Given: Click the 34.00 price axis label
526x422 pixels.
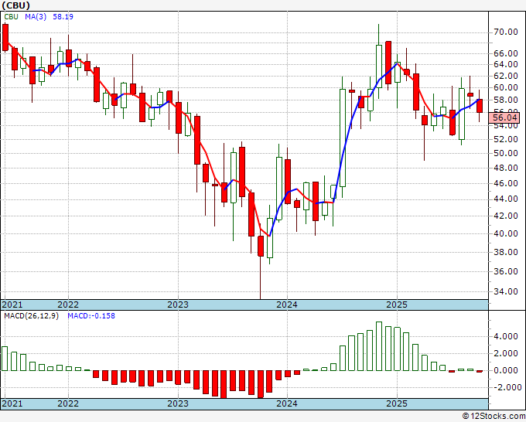Looking at the screenshot, I should click(506, 292).
